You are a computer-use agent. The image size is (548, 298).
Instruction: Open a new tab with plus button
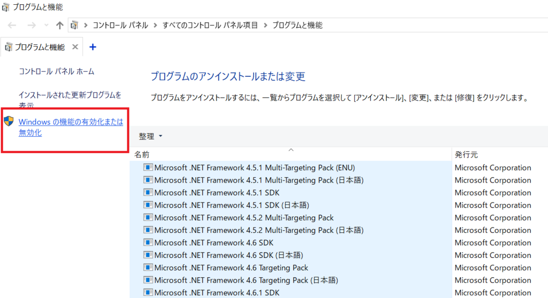point(93,47)
